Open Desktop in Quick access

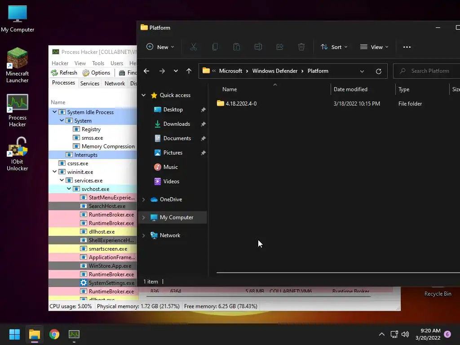[173, 110]
